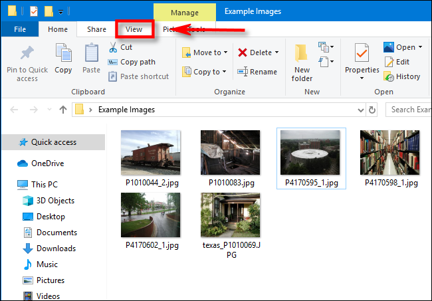Click the red Delete icon
Screen dimensions: 432x301
tap(243, 52)
